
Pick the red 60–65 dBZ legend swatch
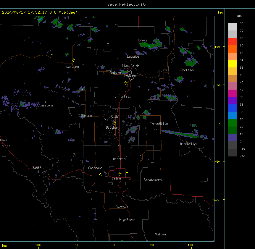(233, 42)
